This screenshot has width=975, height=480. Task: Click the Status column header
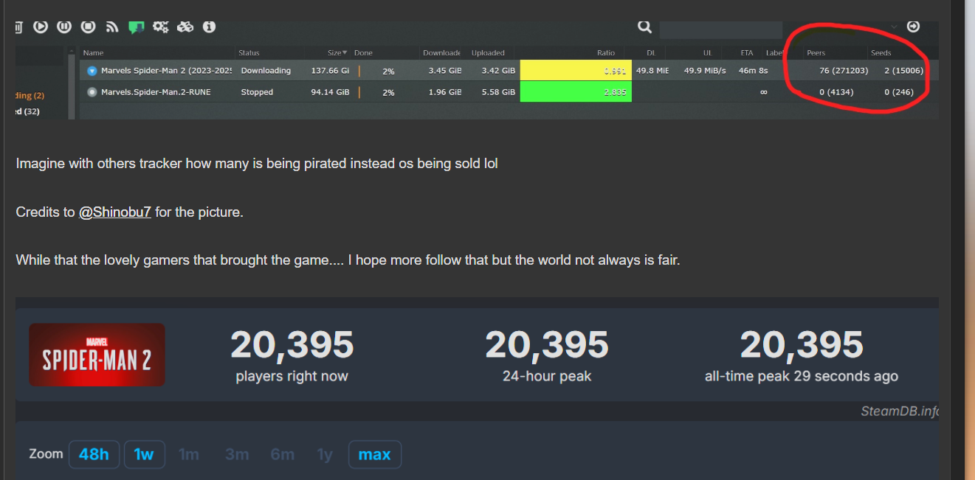(249, 53)
